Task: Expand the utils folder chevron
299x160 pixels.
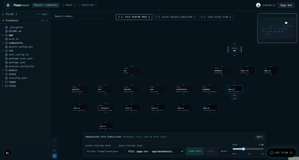Action: tap(3, 86)
